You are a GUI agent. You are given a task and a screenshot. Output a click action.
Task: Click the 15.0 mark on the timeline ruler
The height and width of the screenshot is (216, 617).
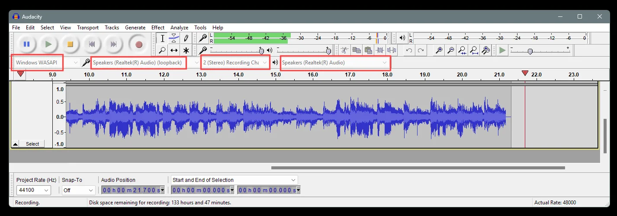276,75
